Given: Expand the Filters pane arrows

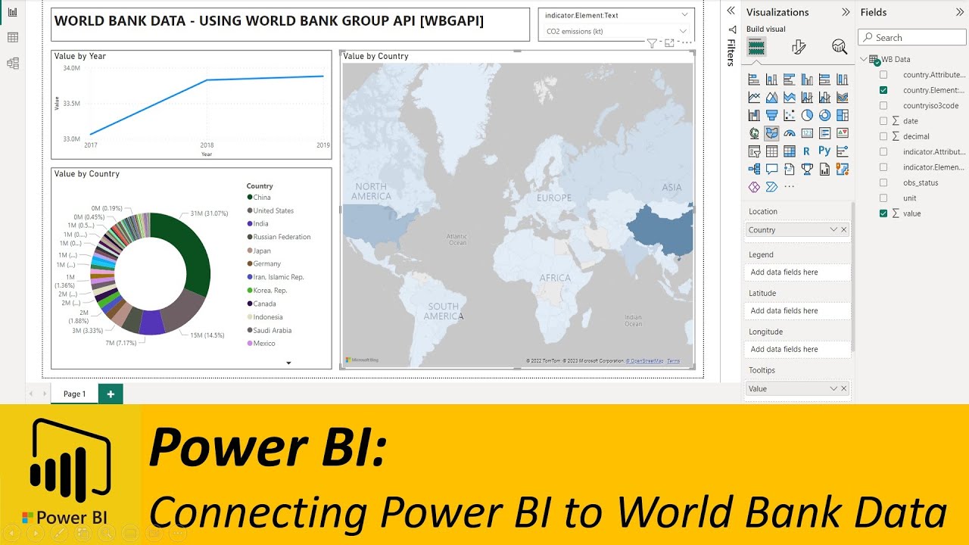Looking at the screenshot, I should click(731, 11).
